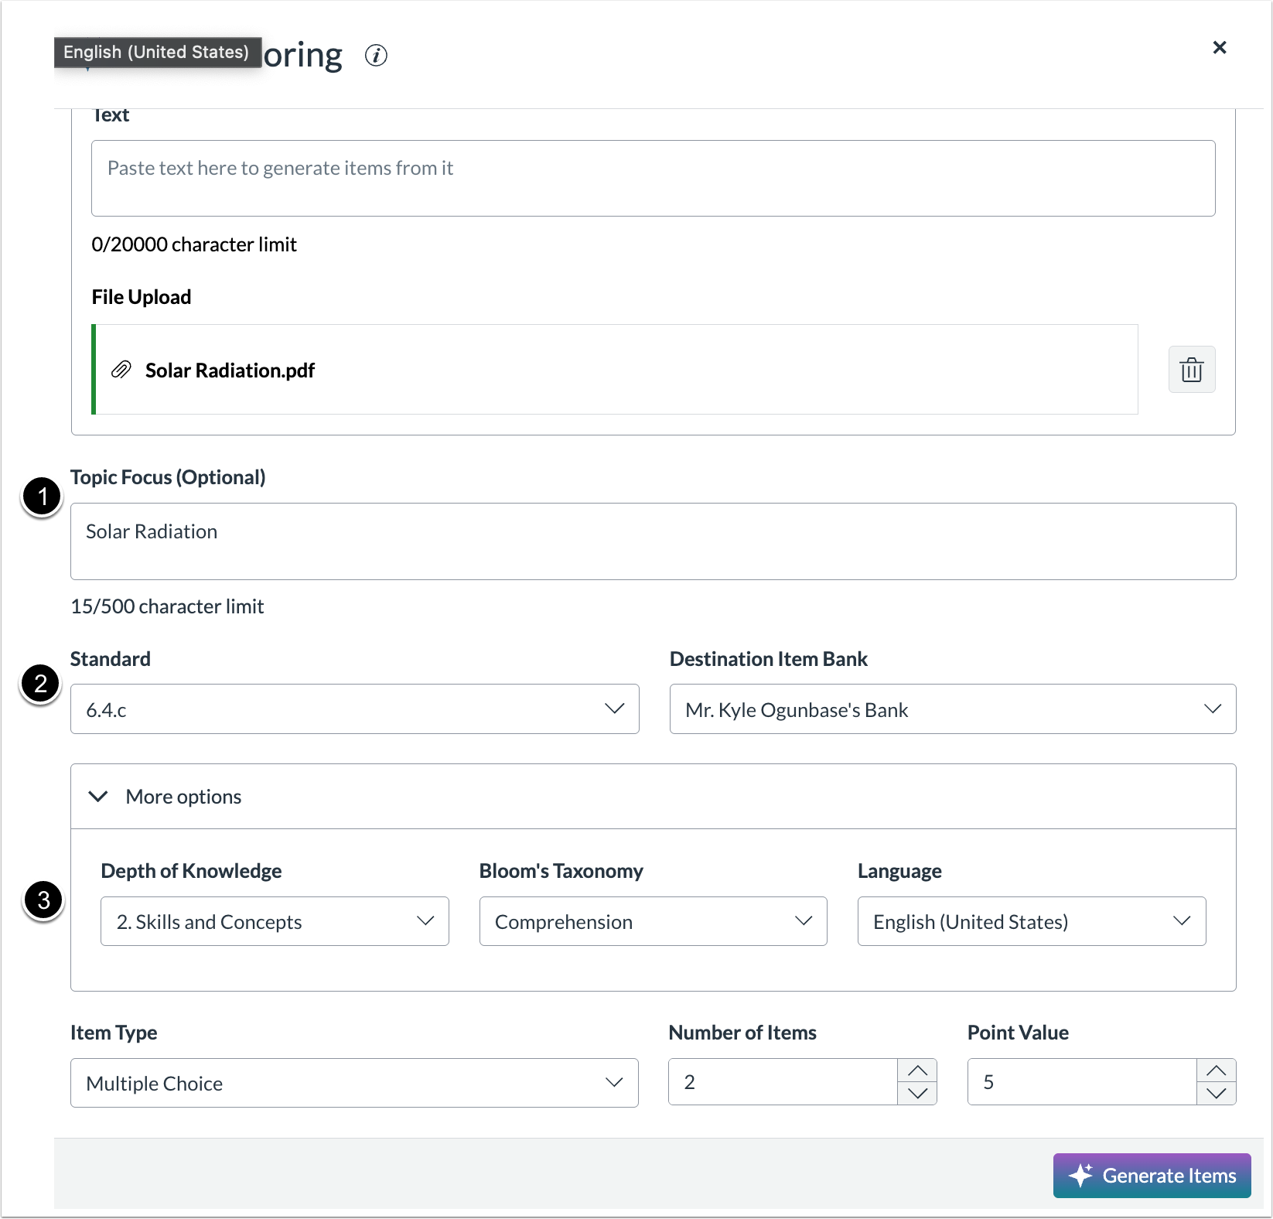This screenshot has height=1219, width=1273.
Task: Select the Solar Radiation.pdf file name
Action: coord(230,370)
